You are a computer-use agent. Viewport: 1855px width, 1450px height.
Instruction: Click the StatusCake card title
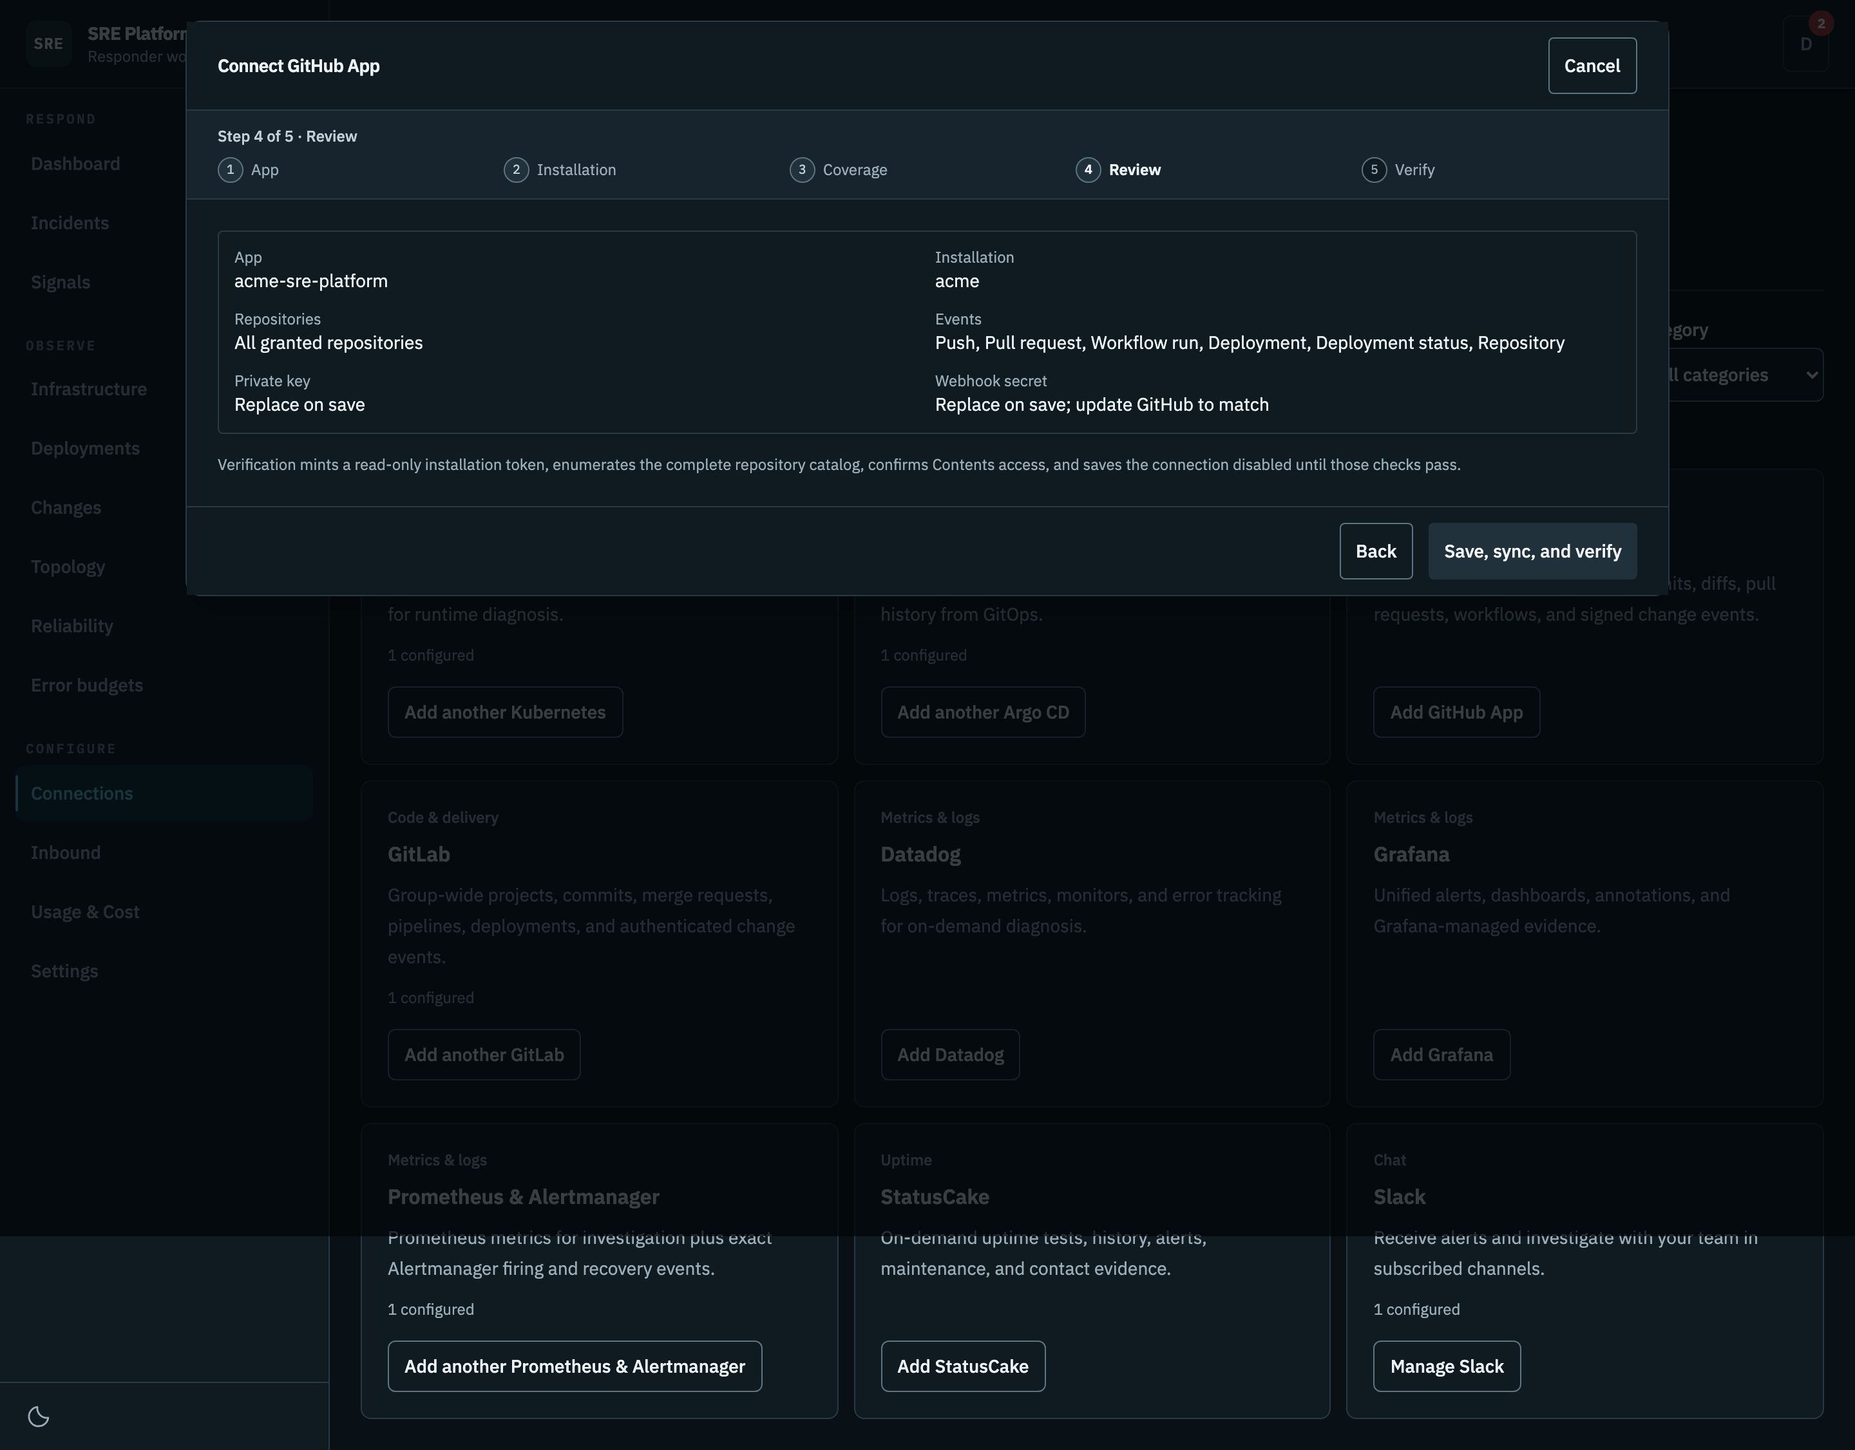935,1197
